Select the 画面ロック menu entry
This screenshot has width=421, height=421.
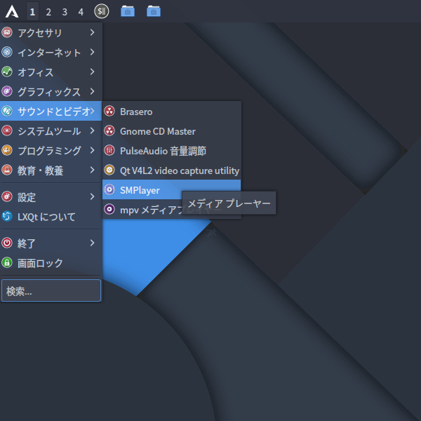(x=51, y=262)
